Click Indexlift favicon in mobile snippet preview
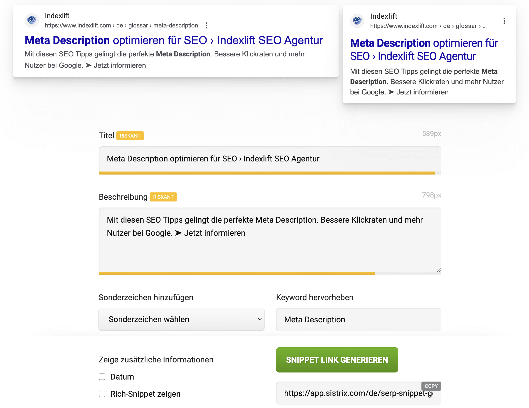 tap(357, 21)
